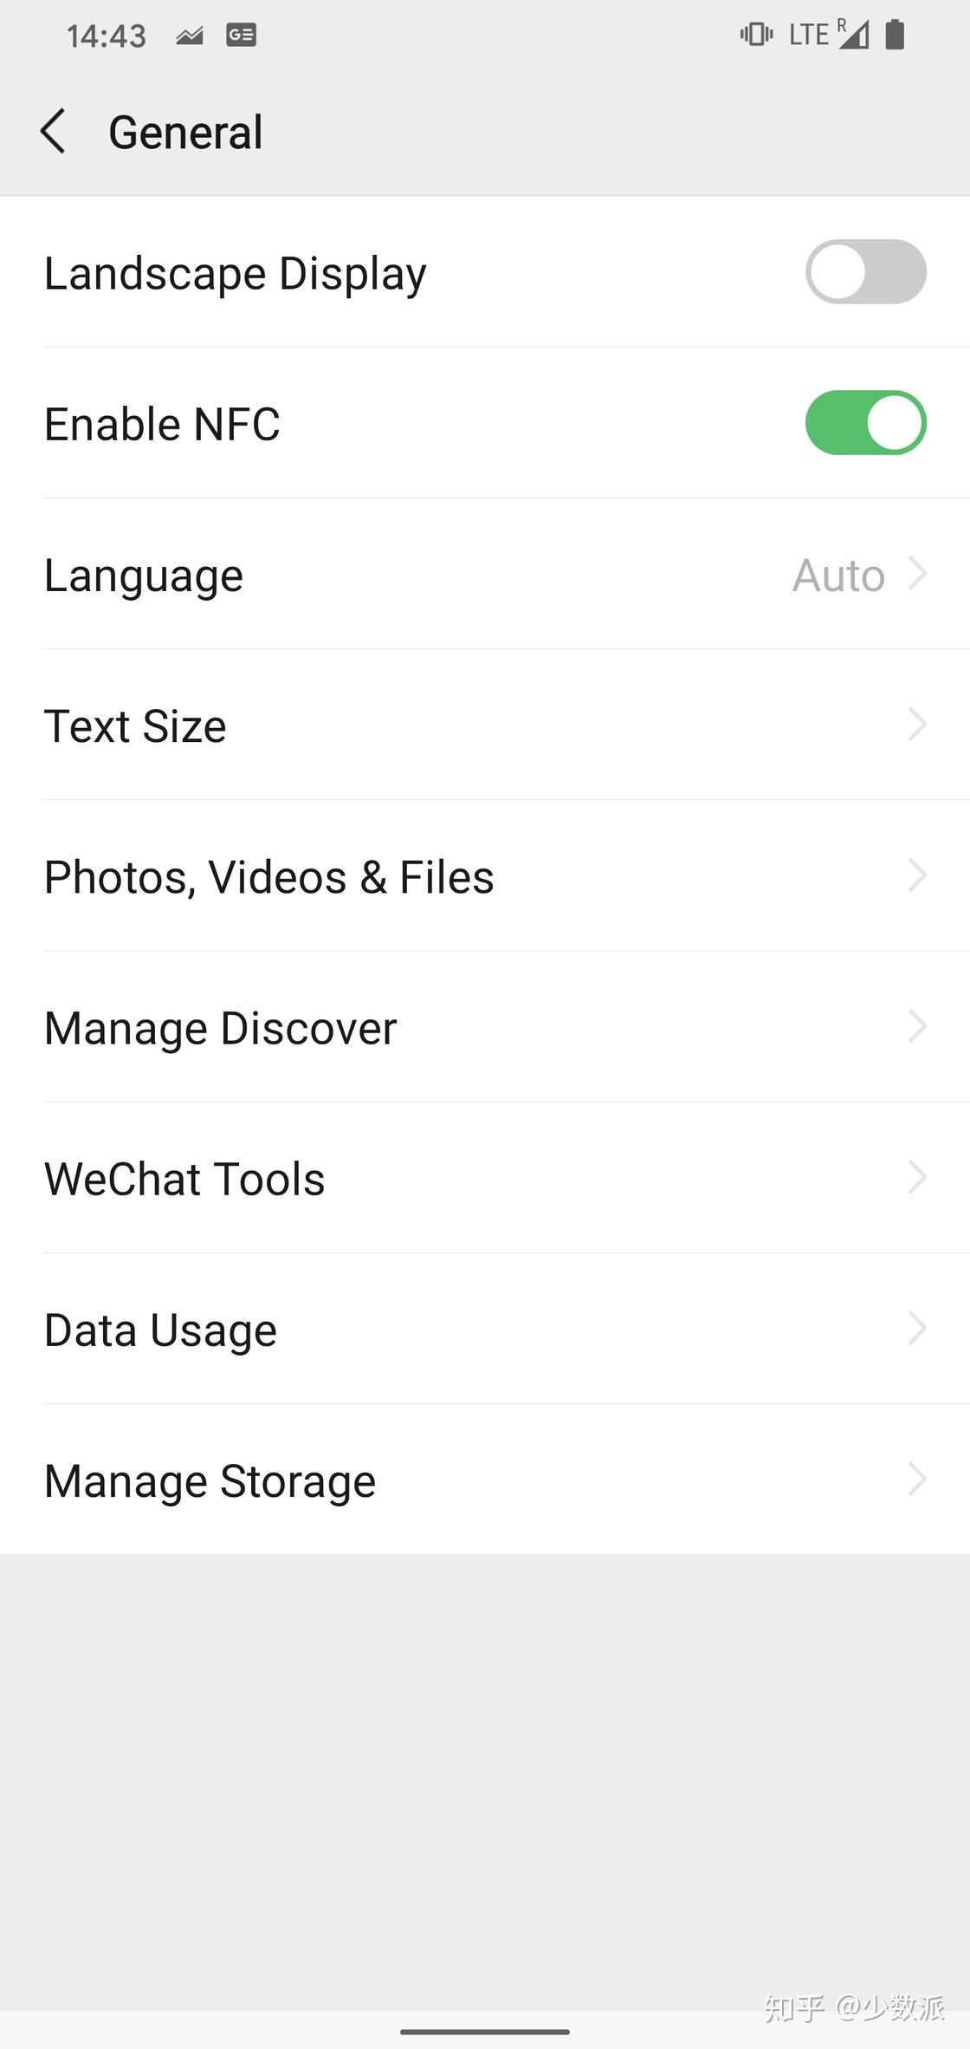Expand the Language Auto chevron
The width and height of the screenshot is (970, 2049).
pyautogui.click(x=918, y=574)
